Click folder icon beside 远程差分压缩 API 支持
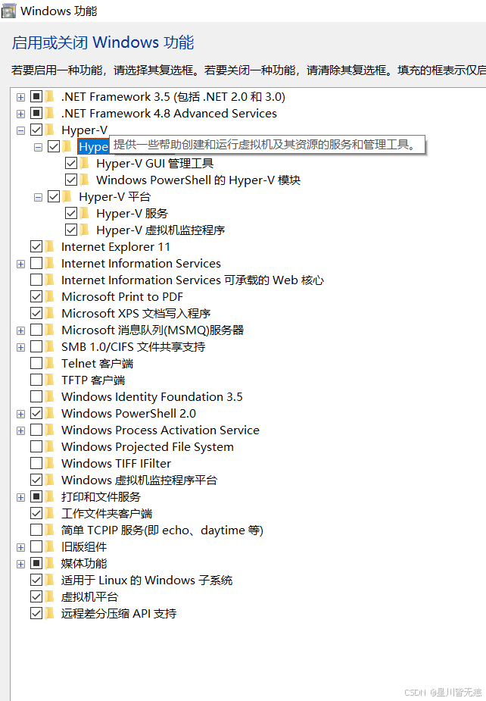The image size is (486, 701). (x=49, y=613)
